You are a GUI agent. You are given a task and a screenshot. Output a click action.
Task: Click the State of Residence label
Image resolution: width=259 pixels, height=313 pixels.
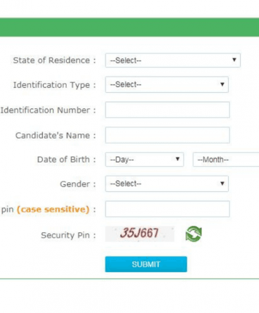54,60
